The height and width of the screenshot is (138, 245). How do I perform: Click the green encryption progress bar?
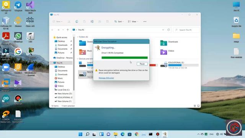(124, 58)
